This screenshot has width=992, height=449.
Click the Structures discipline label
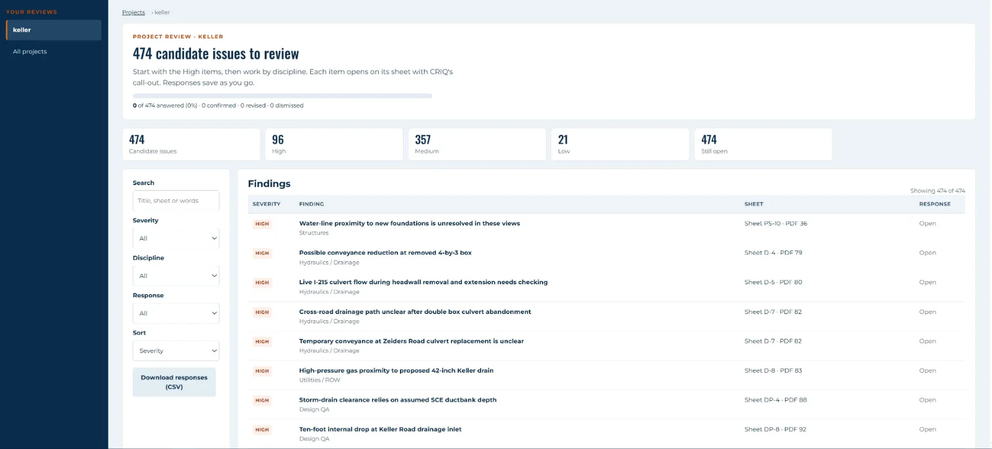point(314,233)
